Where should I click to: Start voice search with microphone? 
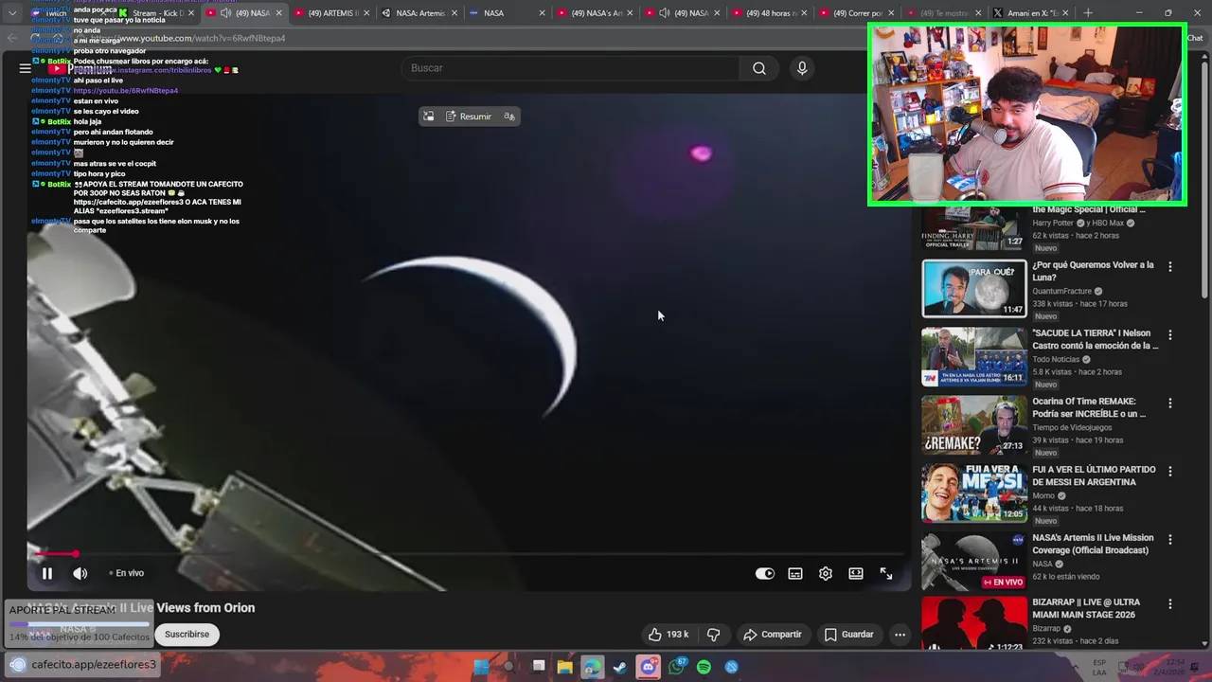tap(802, 68)
